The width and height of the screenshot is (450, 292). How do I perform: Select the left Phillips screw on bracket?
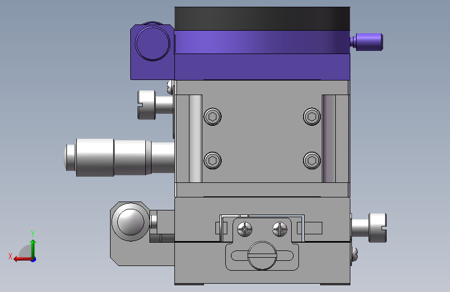click(x=245, y=229)
